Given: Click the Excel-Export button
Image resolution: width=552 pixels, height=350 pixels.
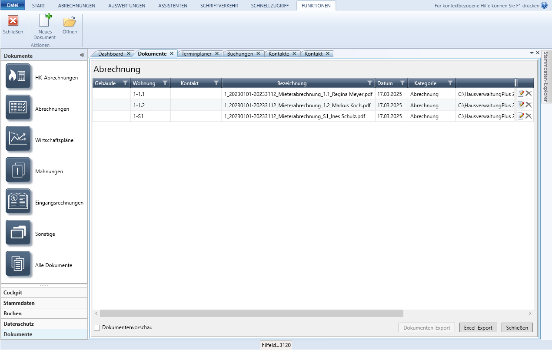Looking at the screenshot, I should point(478,328).
